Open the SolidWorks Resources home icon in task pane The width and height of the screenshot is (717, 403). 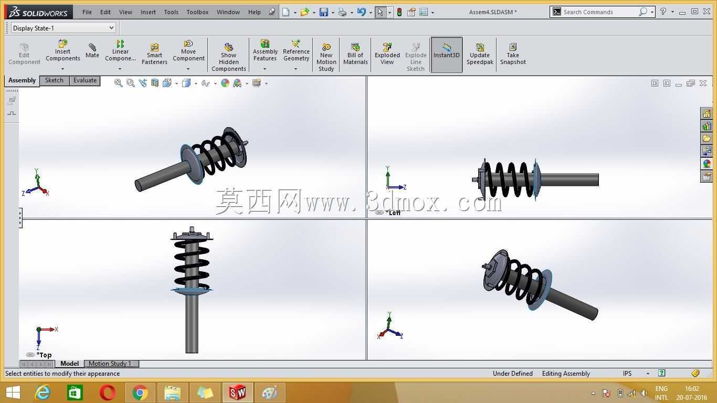coord(707,113)
